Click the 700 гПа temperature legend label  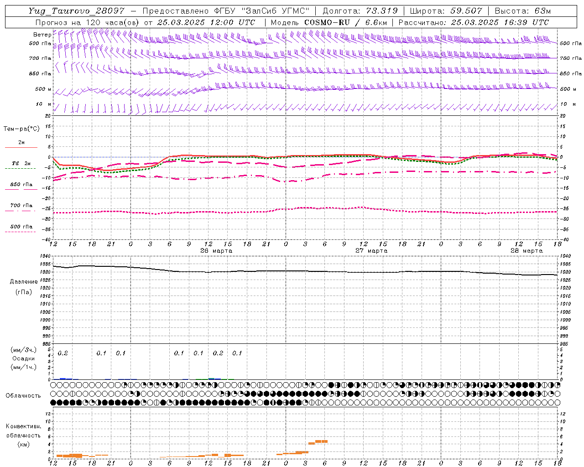21,206
